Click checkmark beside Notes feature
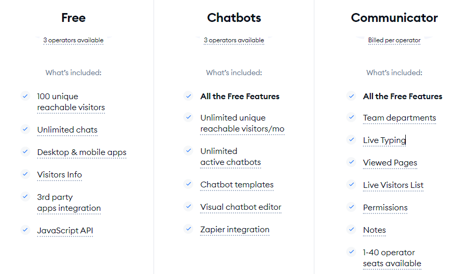Viewport: 458px width, 274px height. pyautogui.click(x=351, y=229)
